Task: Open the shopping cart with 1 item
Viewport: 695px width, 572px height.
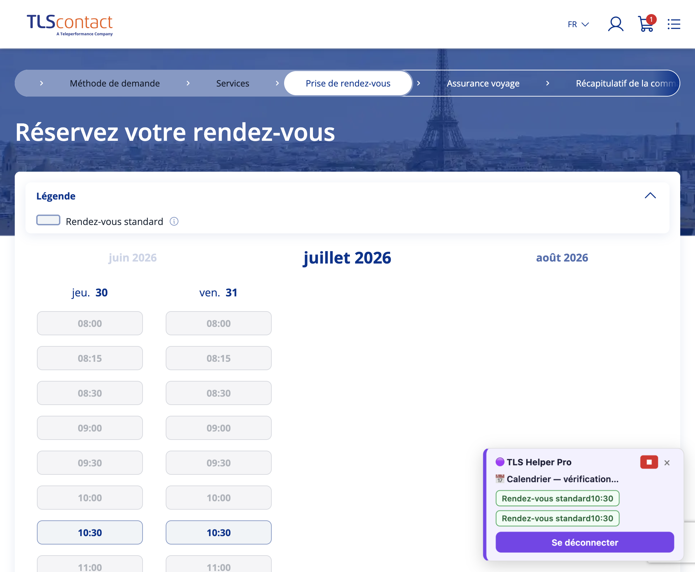Action: pos(646,23)
